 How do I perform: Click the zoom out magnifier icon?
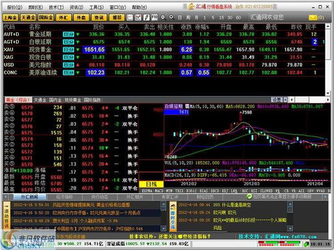[163, 17]
